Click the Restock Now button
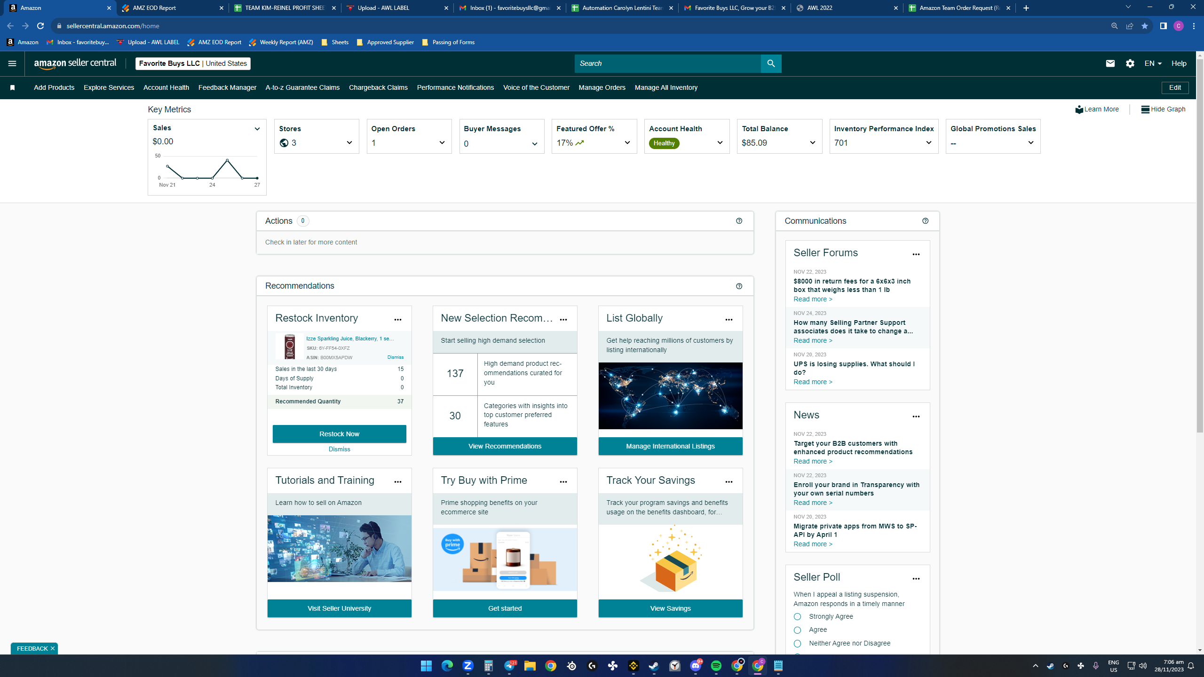1204x677 pixels. pyautogui.click(x=340, y=434)
